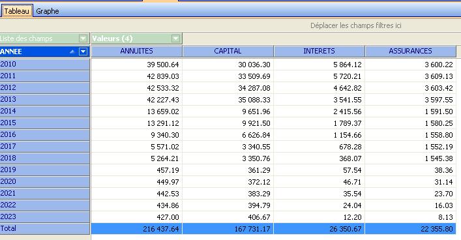Click capital cell 361.29
The height and width of the screenshot is (240, 461).
coord(228,170)
